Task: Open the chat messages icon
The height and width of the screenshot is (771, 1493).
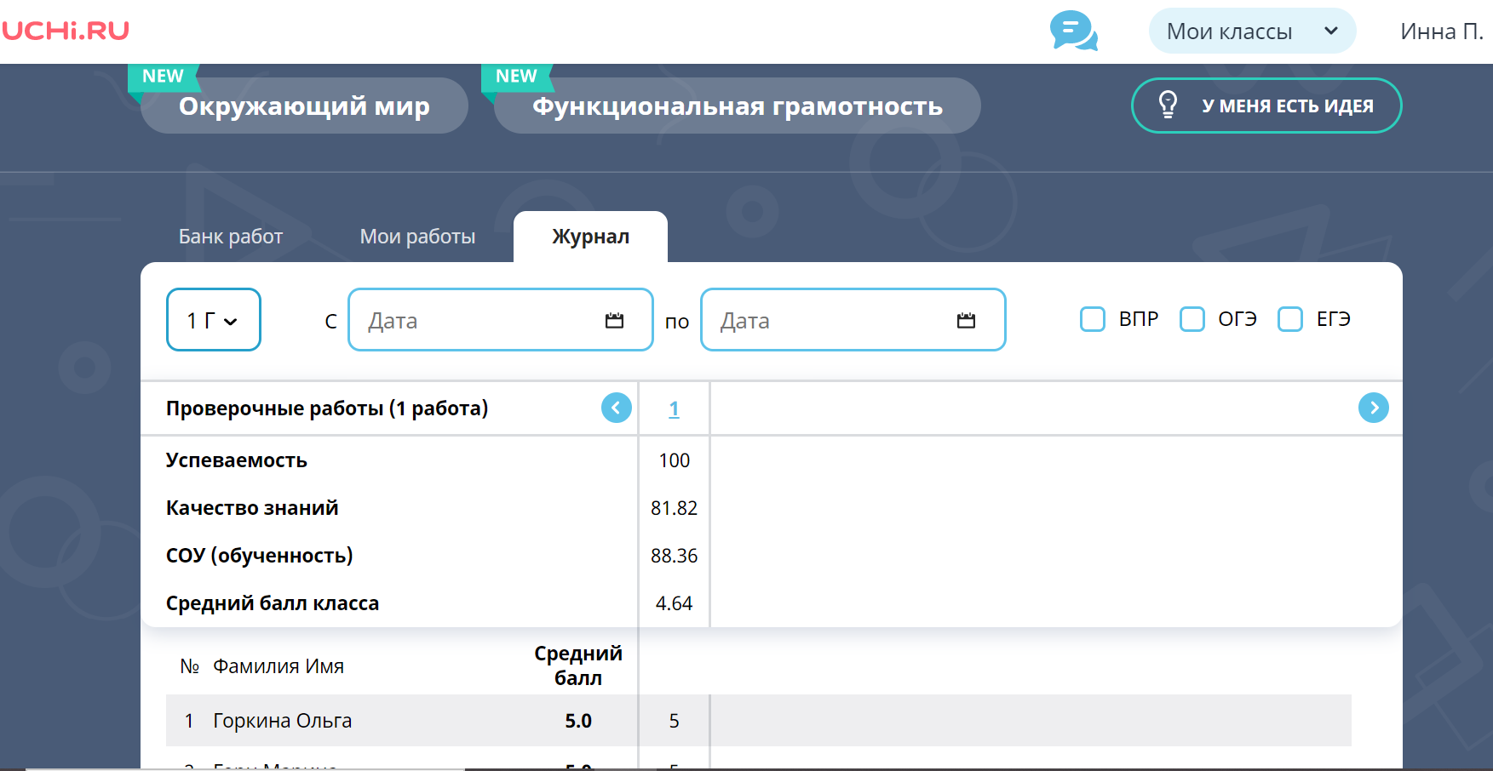Action: (x=1073, y=31)
